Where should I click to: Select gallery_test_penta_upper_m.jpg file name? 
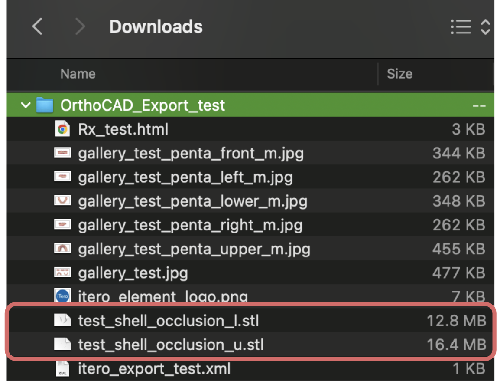pos(194,250)
